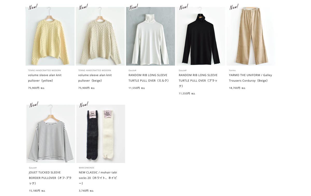View the white turtleneck product photo
The height and width of the screenshot is (196, 311).
(150, 36)
